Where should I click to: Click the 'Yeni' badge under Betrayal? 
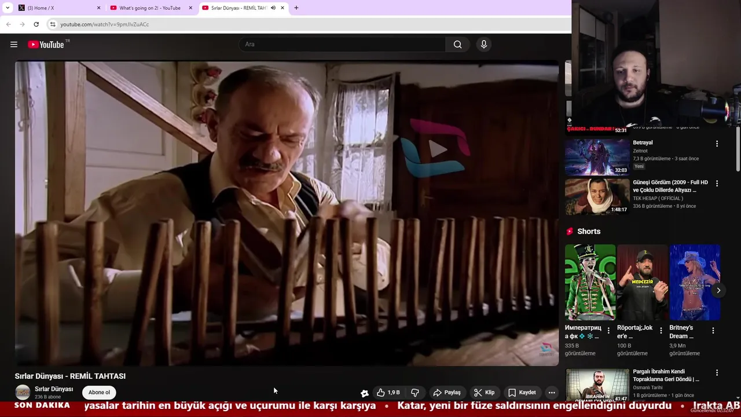[639, 166]
